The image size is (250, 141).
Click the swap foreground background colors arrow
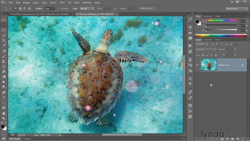(x=5, y=122)
